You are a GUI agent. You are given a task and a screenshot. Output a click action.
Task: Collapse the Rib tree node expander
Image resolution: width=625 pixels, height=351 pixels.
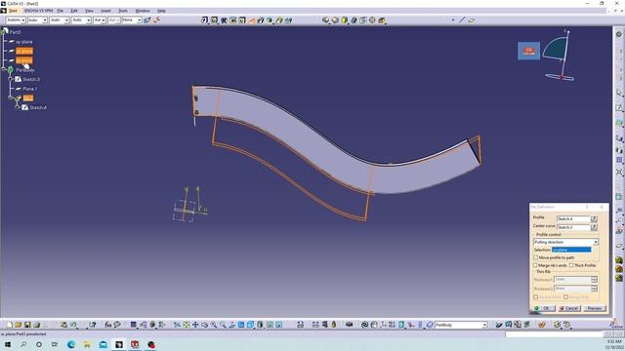[x=11, y=97]
